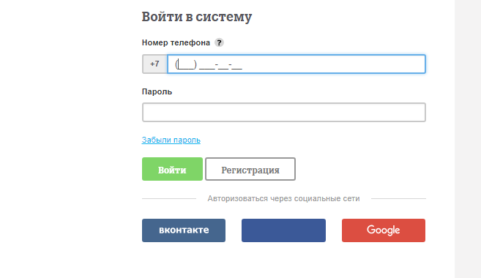This screenshot has height=278, width=481.
Task: Click the gray strip at the right edge
Action: click(468, 139)
